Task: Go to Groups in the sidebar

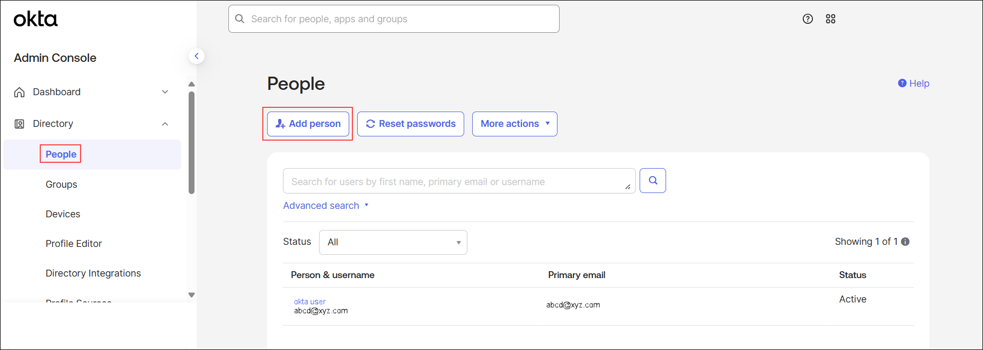Action: pos(61,185)
